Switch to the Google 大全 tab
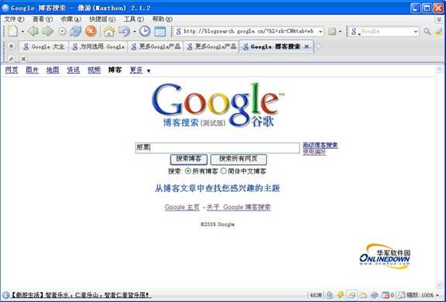Screen dimensions: 446x302 point(43,46)
